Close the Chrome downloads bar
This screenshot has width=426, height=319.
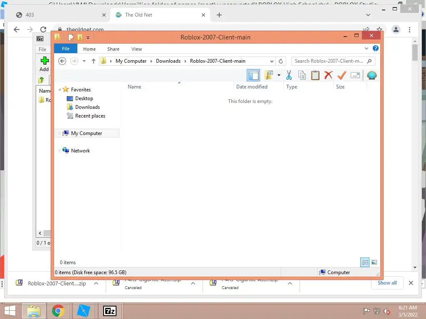tap(411, 283)
